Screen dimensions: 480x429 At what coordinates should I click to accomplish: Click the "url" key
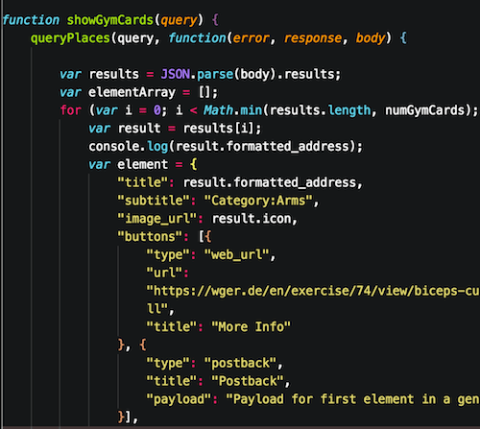click(x=164, y=273)
